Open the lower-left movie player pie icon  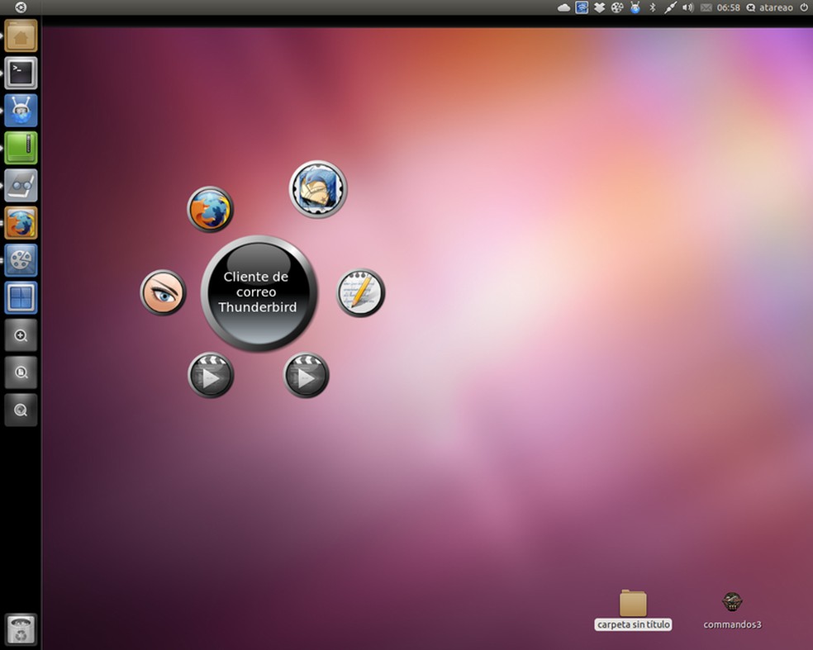point(211,375)
